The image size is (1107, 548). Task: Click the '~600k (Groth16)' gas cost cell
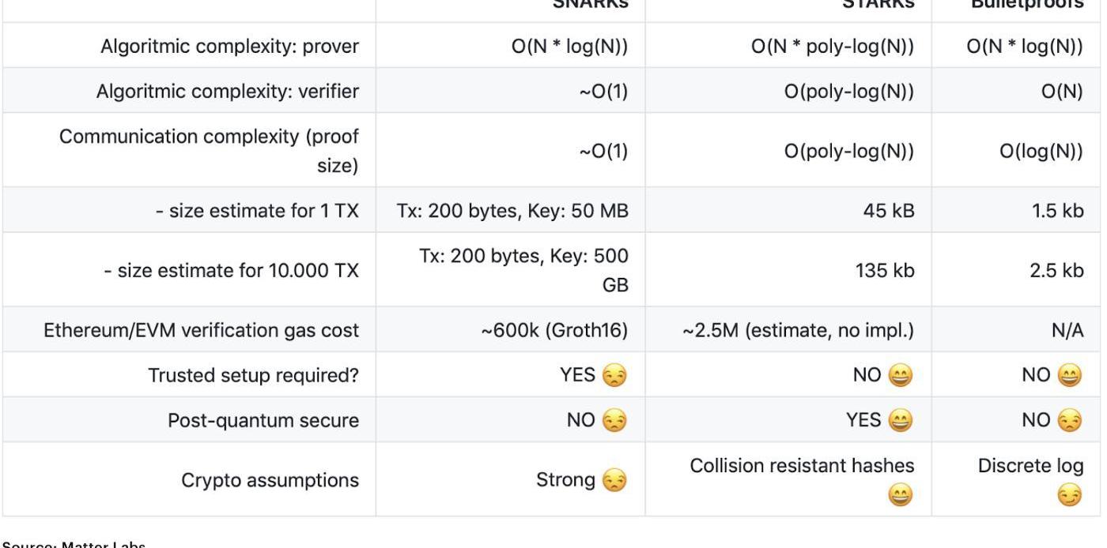coord(554,330)
